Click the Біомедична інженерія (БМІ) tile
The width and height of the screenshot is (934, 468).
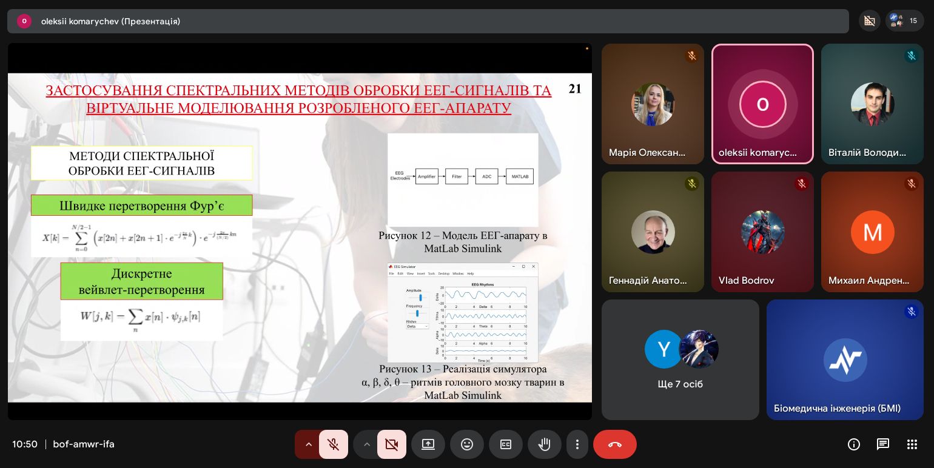point(845,359)
